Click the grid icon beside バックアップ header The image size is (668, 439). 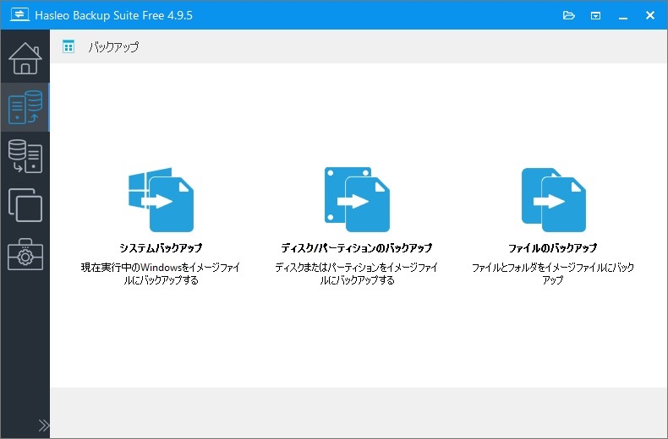[x=68, y=46]
